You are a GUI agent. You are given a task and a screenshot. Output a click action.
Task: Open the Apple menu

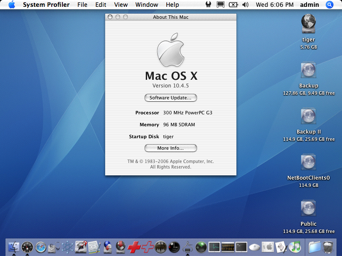pos(12,5)
